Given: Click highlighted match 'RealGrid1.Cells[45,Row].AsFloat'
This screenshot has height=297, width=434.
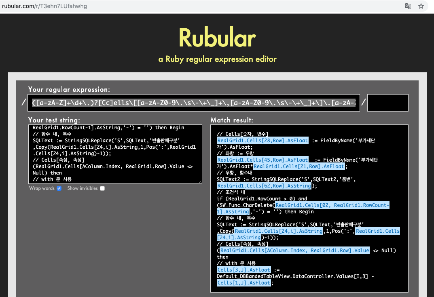Looking at the screenshot, I should click(x=263, y=160).
